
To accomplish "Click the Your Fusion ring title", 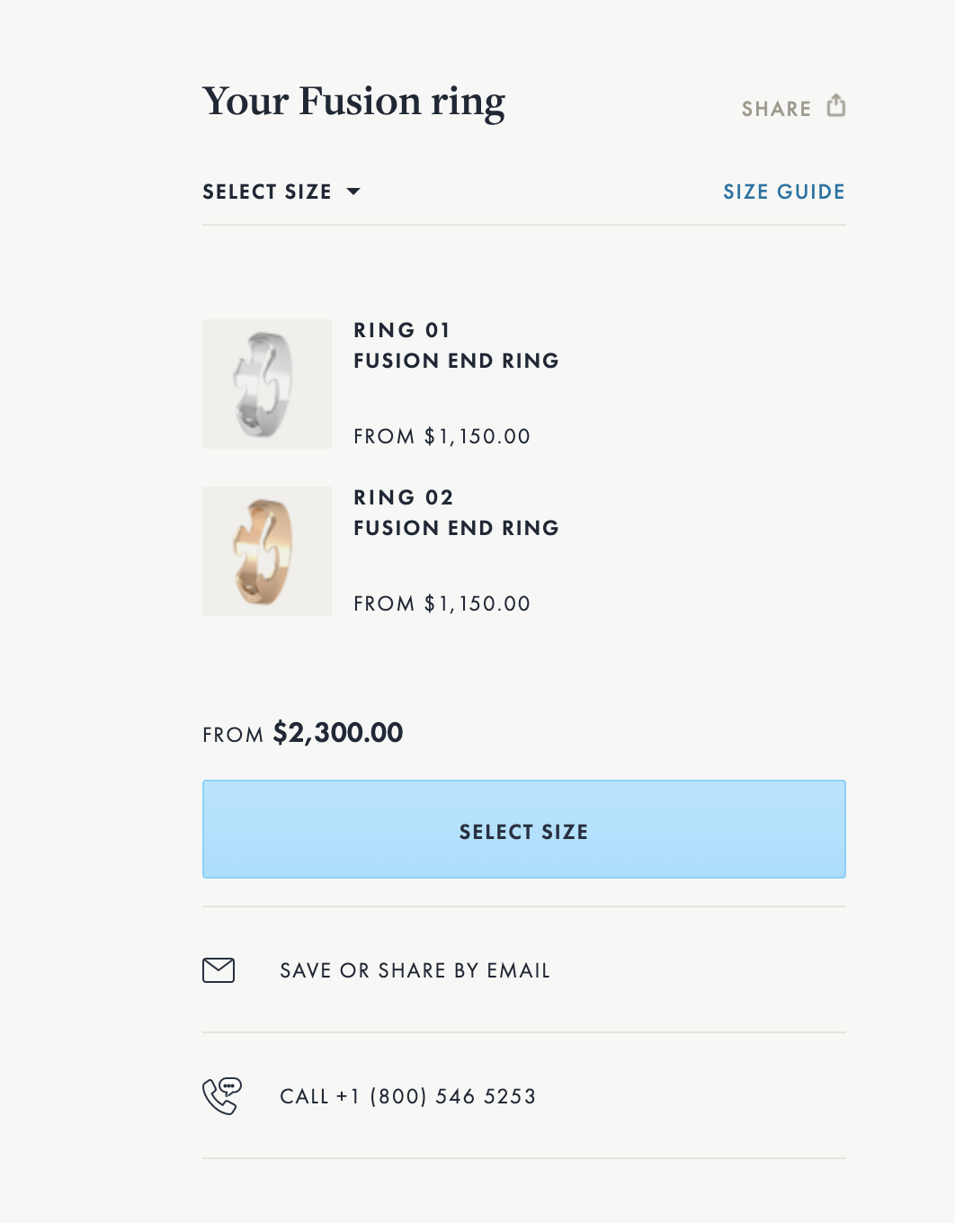I will [x=353, y=102].
